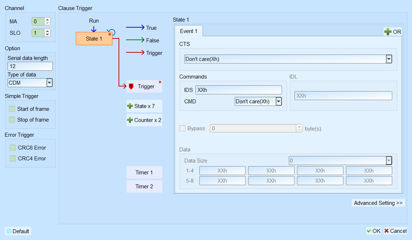This screenshot has height=240, width=412.
Task: Click the last data byte field in row 5-8
Action: pos(369,180)
